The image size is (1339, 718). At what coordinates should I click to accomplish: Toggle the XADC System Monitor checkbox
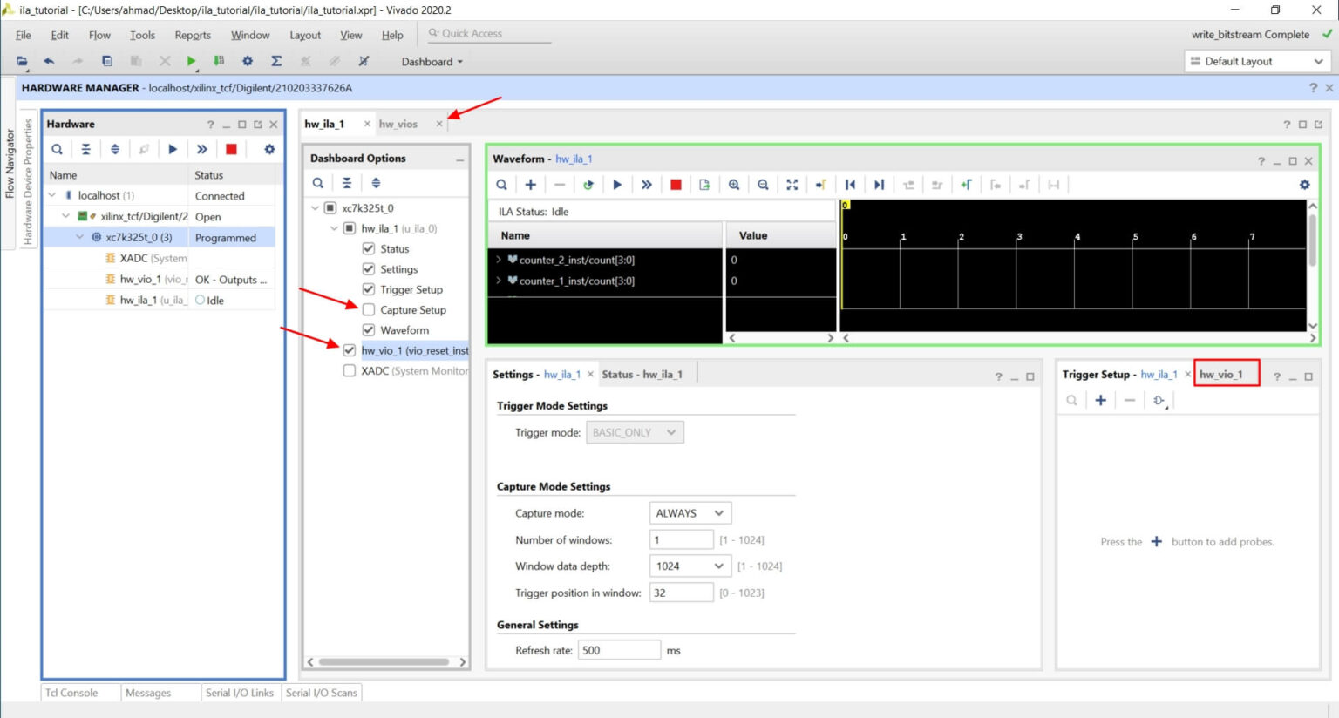tap(350, 371)
